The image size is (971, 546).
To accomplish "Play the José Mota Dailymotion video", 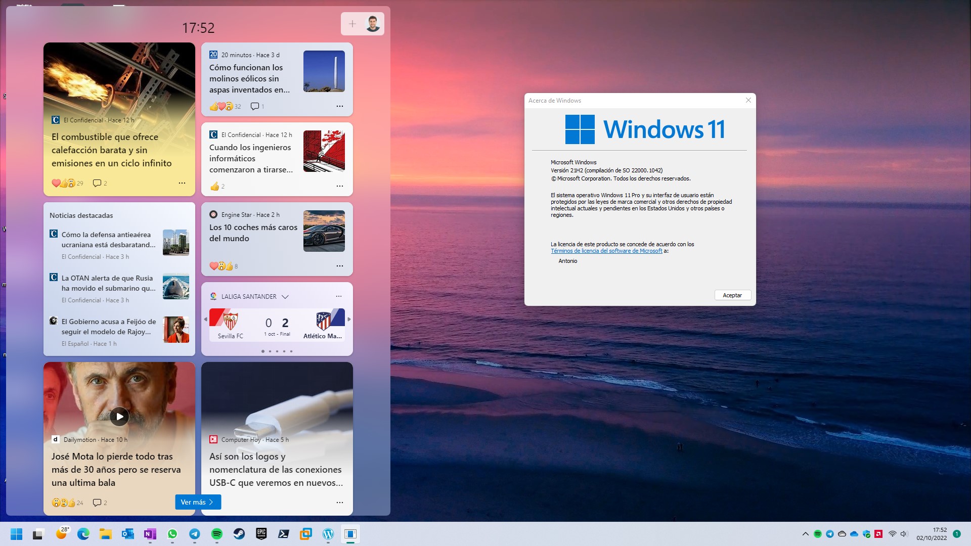I will tap(119, 417).
